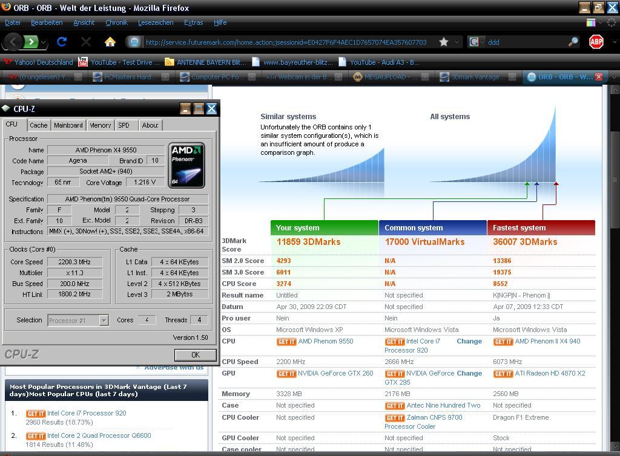Click the AMD Phenom logo in CPU-Z
The height and width of the screenshot is (456, 620).
click(x=186, y=165)
